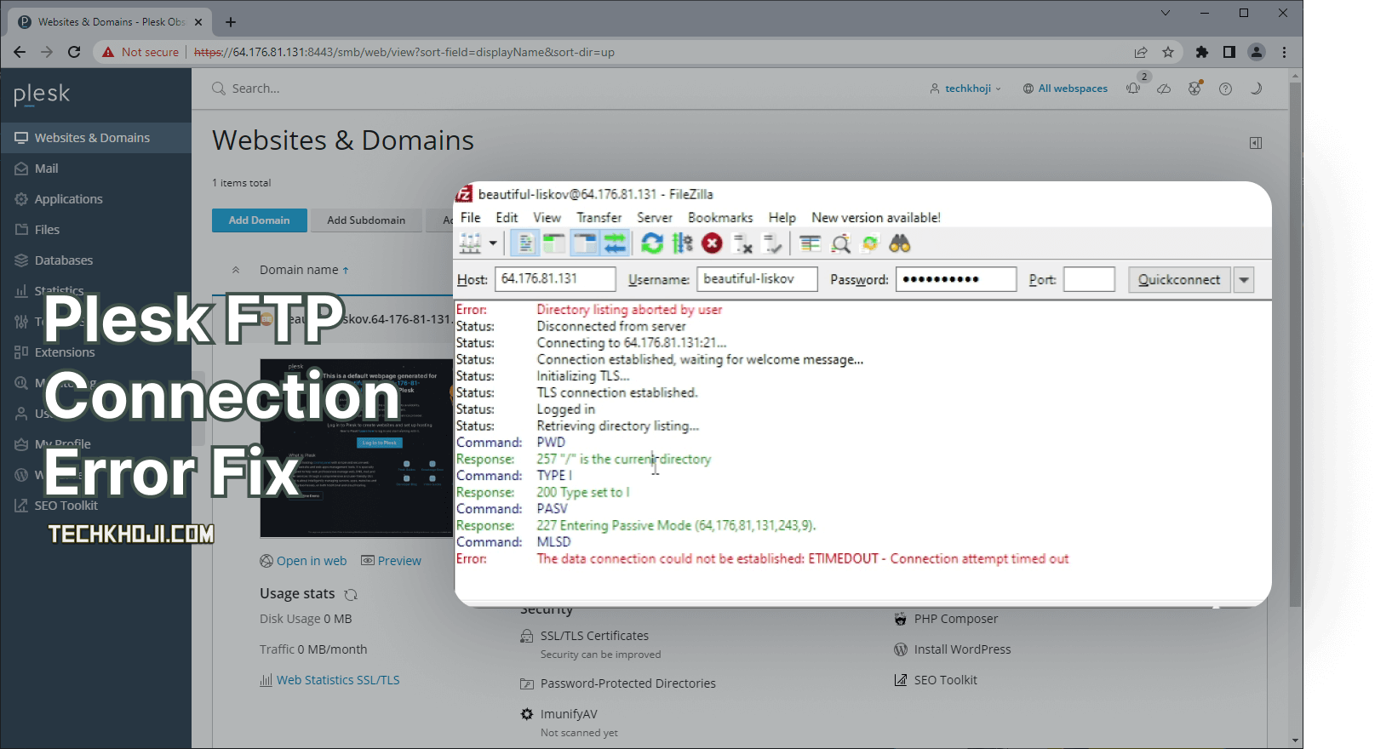Open Web Statistics SSL/TLS link
The width and height of the screenshot is (1392, 749).
[x=329, y=680]
